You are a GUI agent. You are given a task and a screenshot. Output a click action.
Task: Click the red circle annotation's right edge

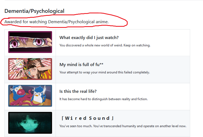(127, 23)
